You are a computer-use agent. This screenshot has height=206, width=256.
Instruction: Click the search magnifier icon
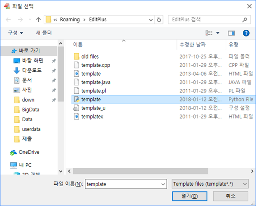click(245, 20)
